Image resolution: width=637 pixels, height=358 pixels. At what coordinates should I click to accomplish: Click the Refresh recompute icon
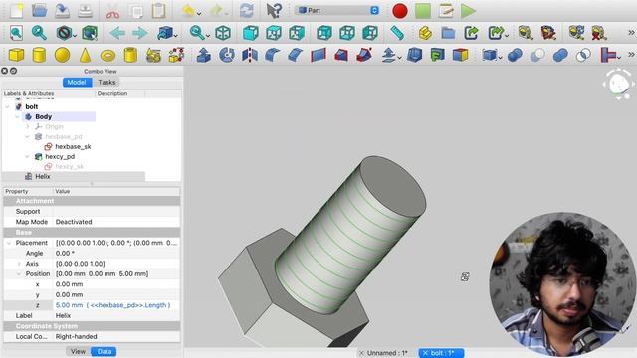246,11
